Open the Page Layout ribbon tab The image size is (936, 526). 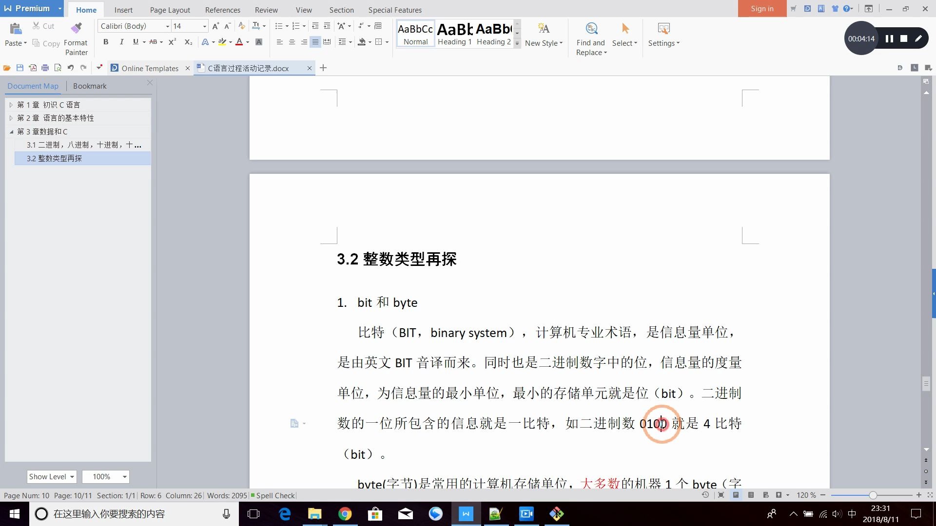(170, 10)
